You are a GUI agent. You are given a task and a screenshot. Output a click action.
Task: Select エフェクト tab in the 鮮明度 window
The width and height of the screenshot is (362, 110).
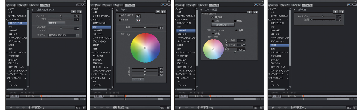pos(307,5)
